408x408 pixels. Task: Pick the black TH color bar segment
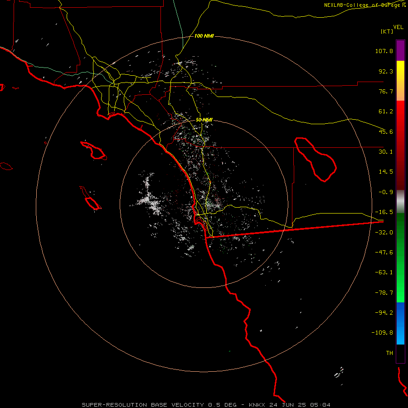click(x=400, y=354)
